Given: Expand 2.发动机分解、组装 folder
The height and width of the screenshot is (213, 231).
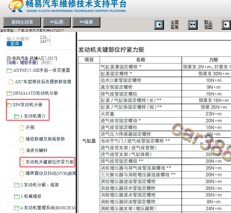Looking at the screenshot, I should (x=40, y=185).
